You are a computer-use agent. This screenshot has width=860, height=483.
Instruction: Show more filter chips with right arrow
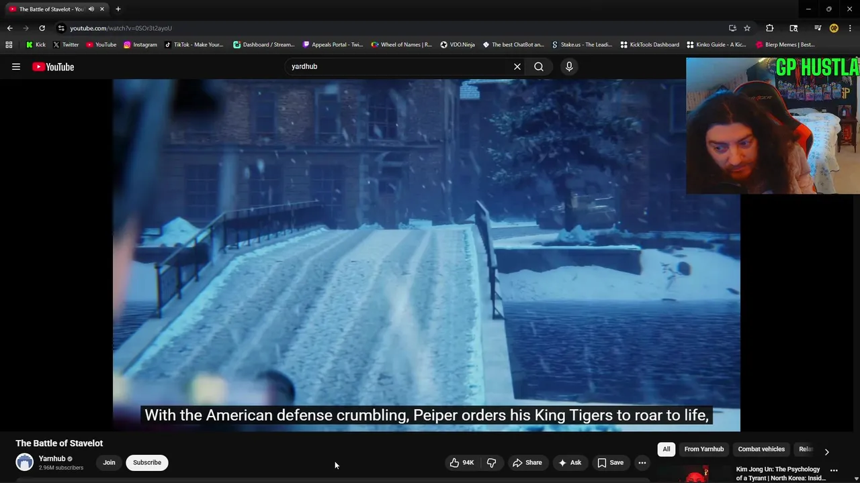tap(826, 451)
